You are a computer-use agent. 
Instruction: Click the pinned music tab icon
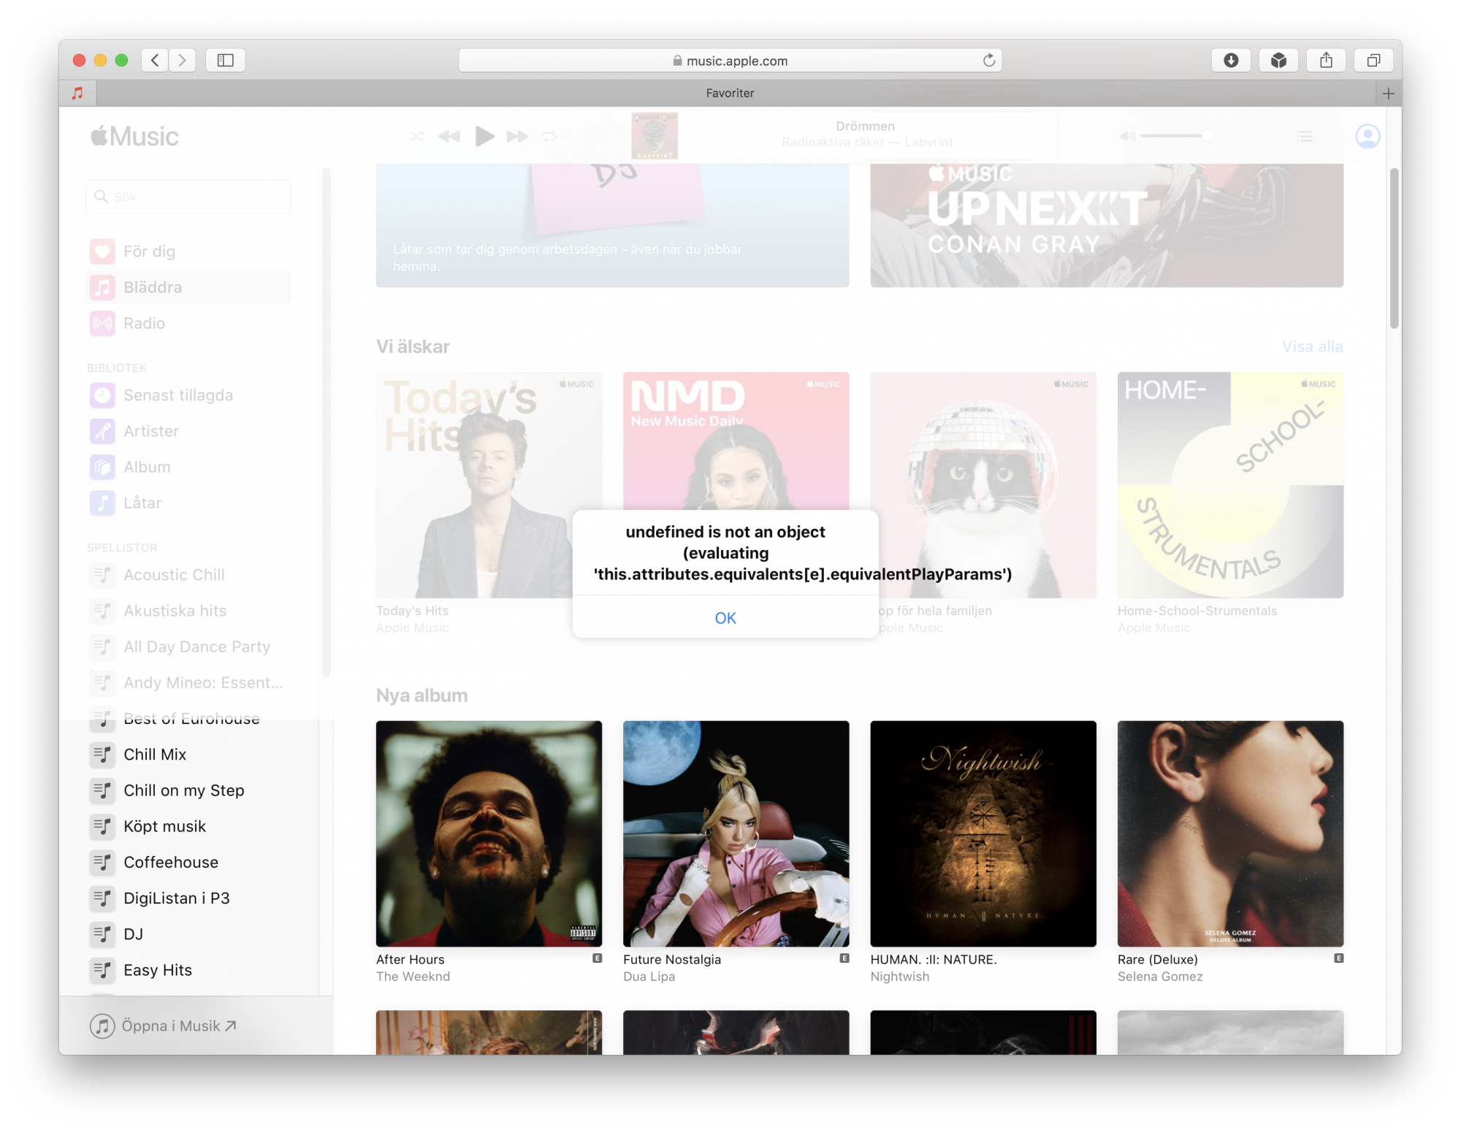click(77, 94)
